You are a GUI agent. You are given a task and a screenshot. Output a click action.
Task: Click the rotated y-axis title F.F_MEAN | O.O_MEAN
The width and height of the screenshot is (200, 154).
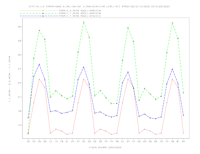pyautogui.click(x=10, y=79)
